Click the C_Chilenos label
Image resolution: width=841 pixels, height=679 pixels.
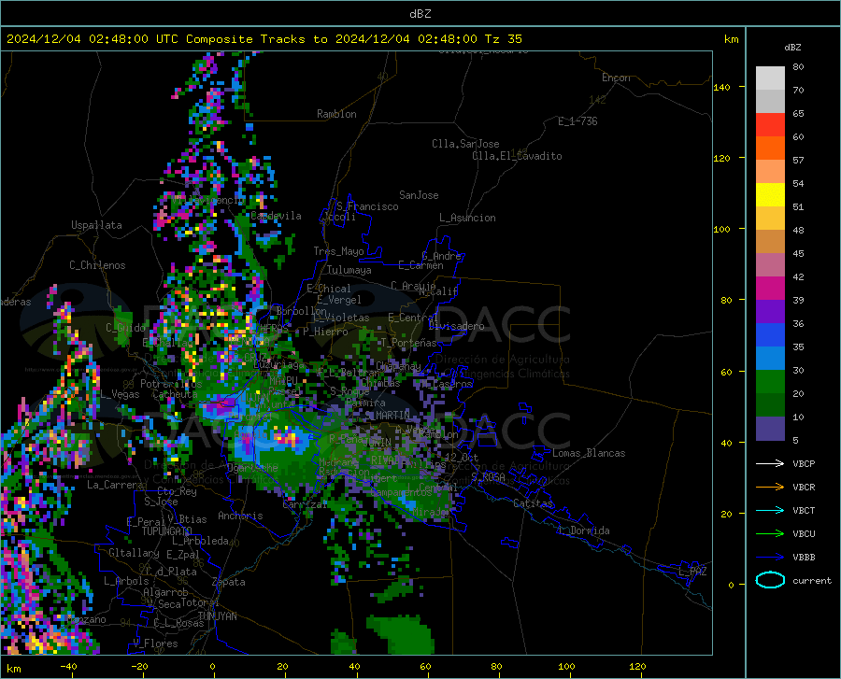(x=97, y=265)
